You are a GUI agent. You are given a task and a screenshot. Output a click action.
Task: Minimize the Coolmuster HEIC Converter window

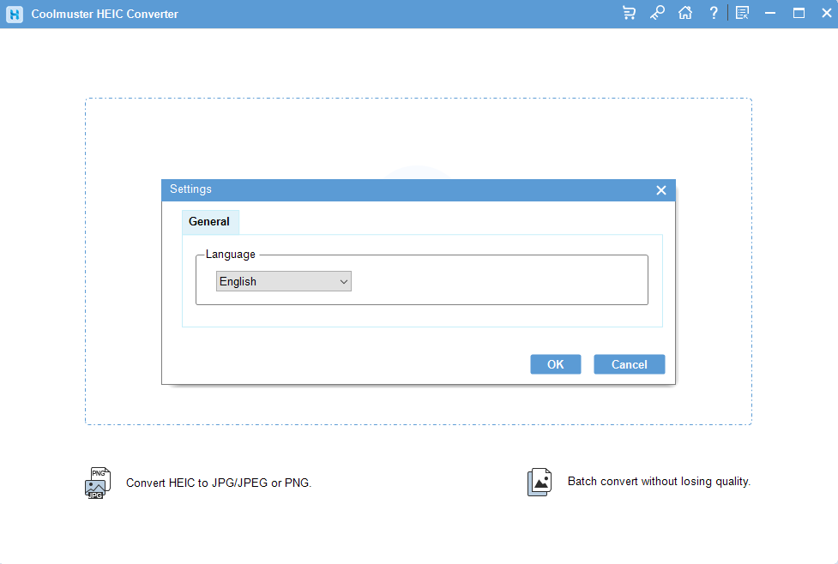pos(770,14)
